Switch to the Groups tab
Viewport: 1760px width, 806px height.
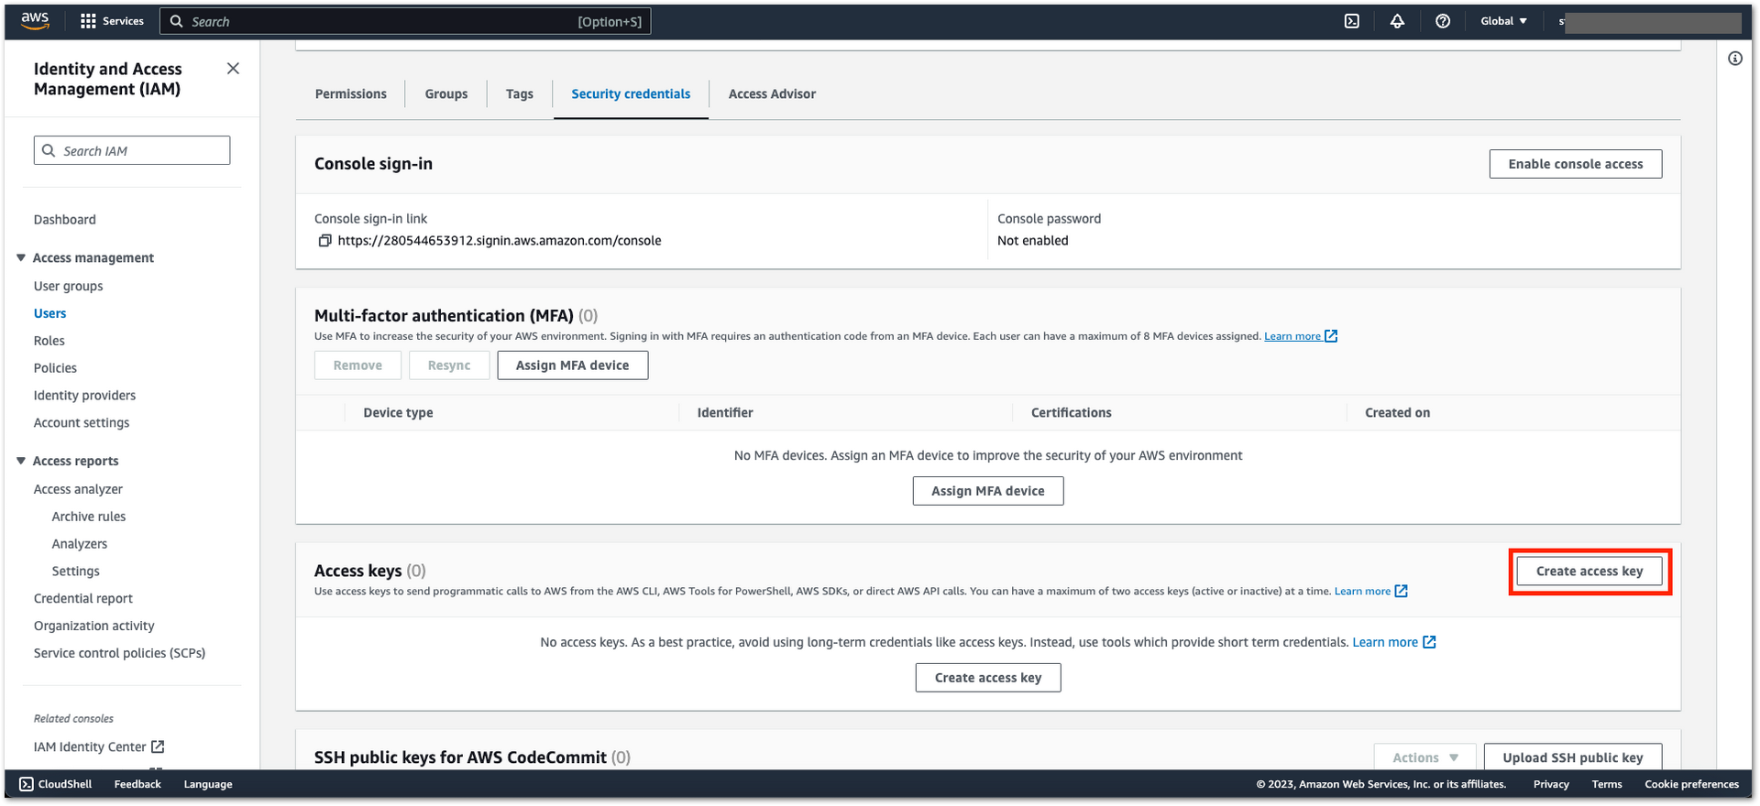(446, 94)
